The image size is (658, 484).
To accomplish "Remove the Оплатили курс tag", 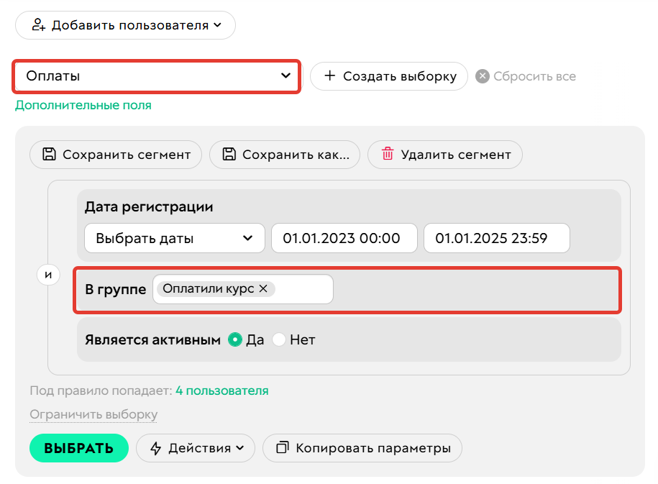I will pyautogui.click(x=263, y=288).
